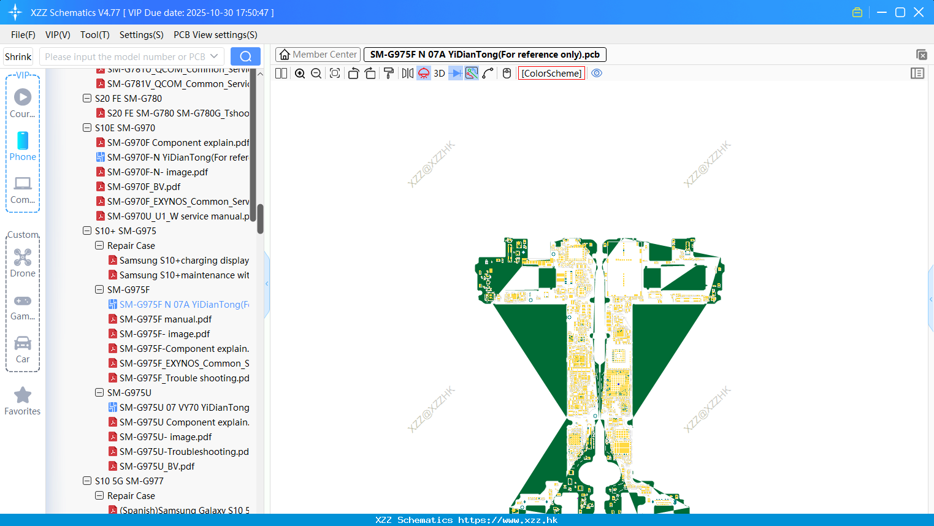
Task: Open Favorites
Action: [x=23, y=402]
